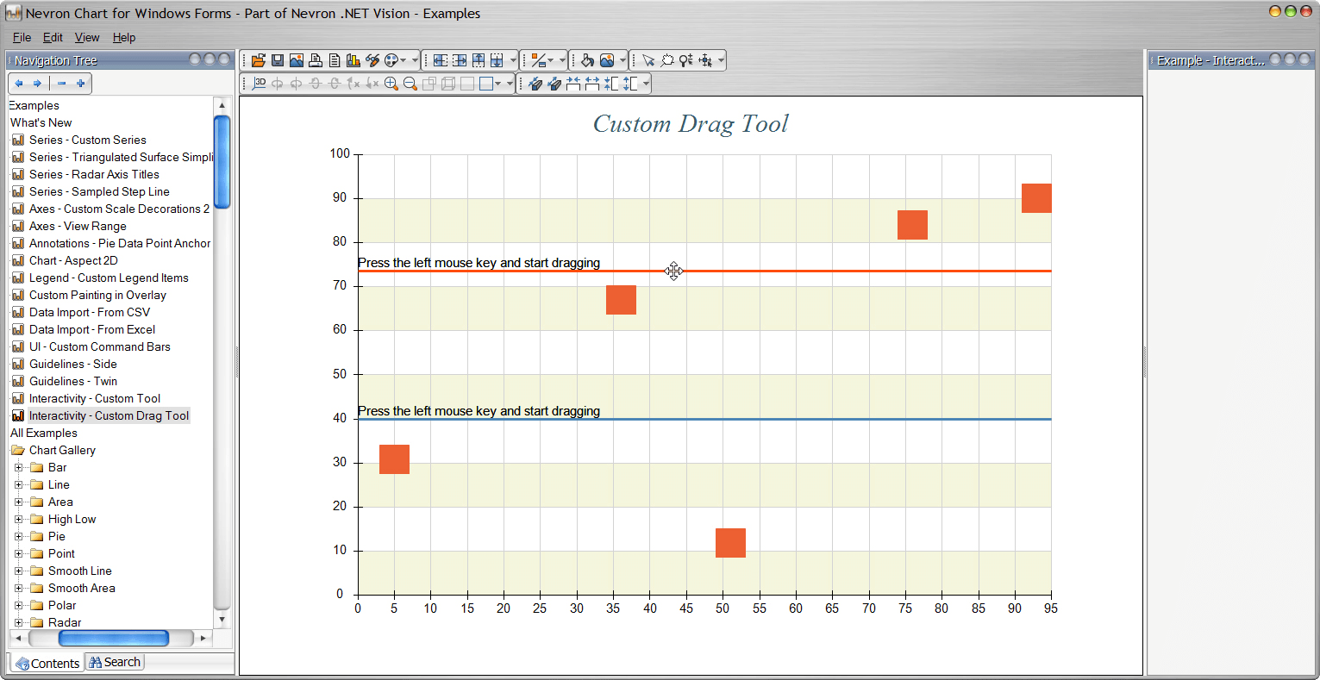Click the Print icon in toolbar
The image size is (1320, 680).
tap(316, 60)
